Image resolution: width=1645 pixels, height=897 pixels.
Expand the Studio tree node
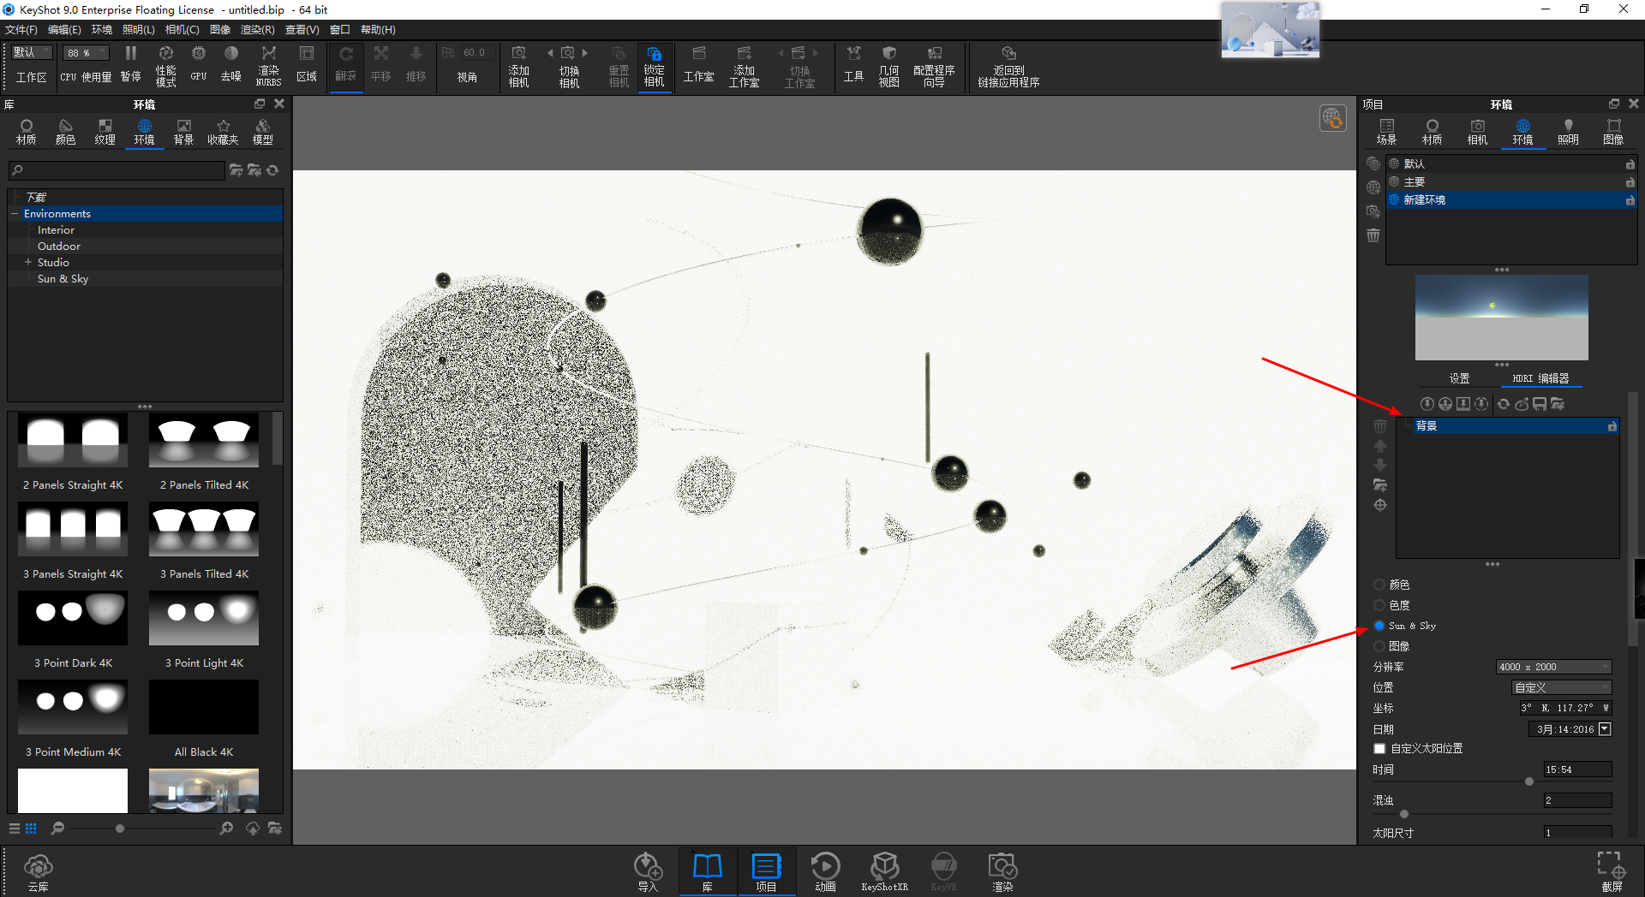(x=27, y=263)
